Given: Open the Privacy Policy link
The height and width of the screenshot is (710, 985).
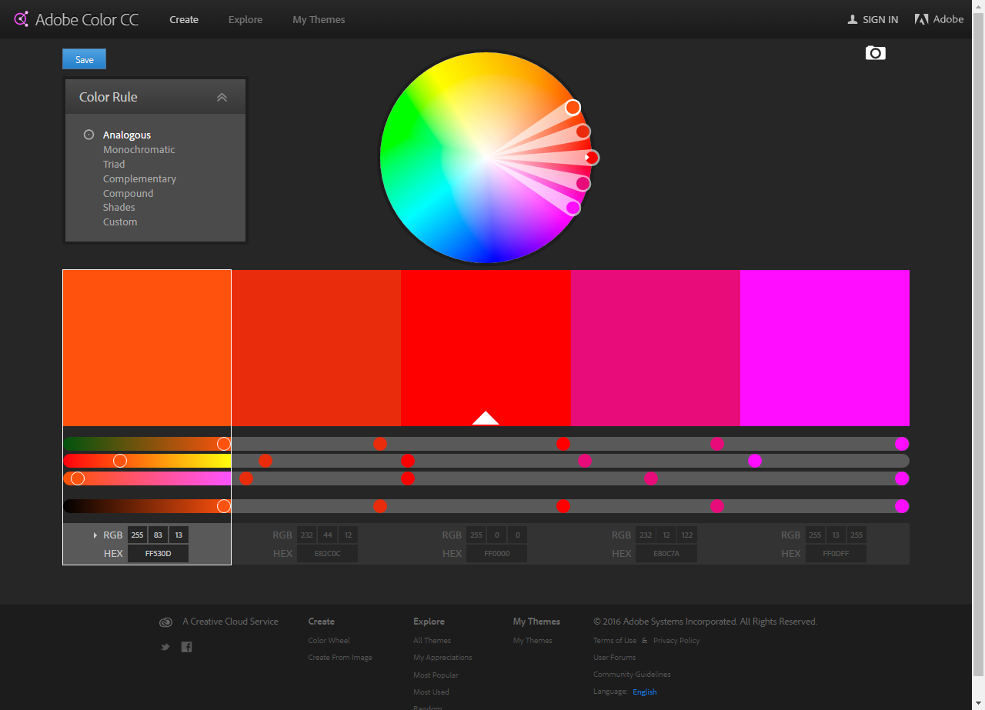Looking at the screenshot, I should click(676, 640).
